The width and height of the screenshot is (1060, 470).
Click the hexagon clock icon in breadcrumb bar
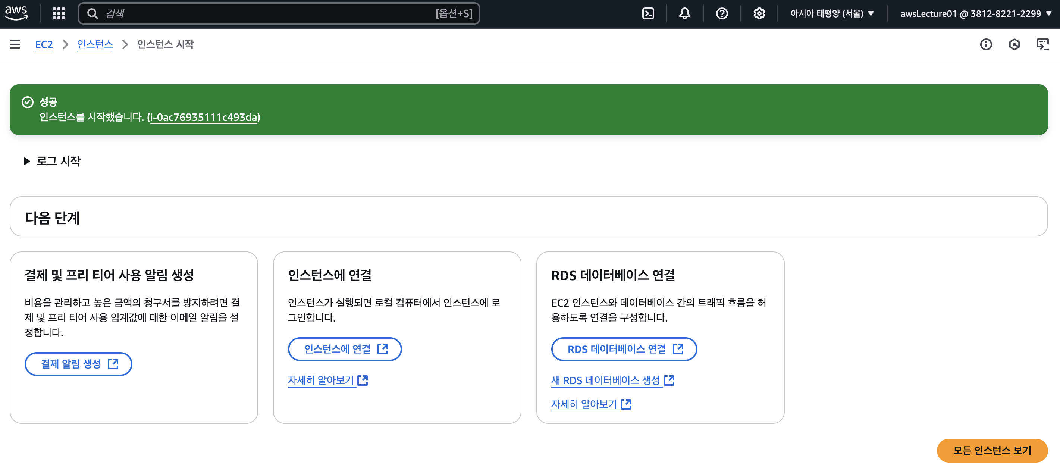click(x=1014, y=44)
